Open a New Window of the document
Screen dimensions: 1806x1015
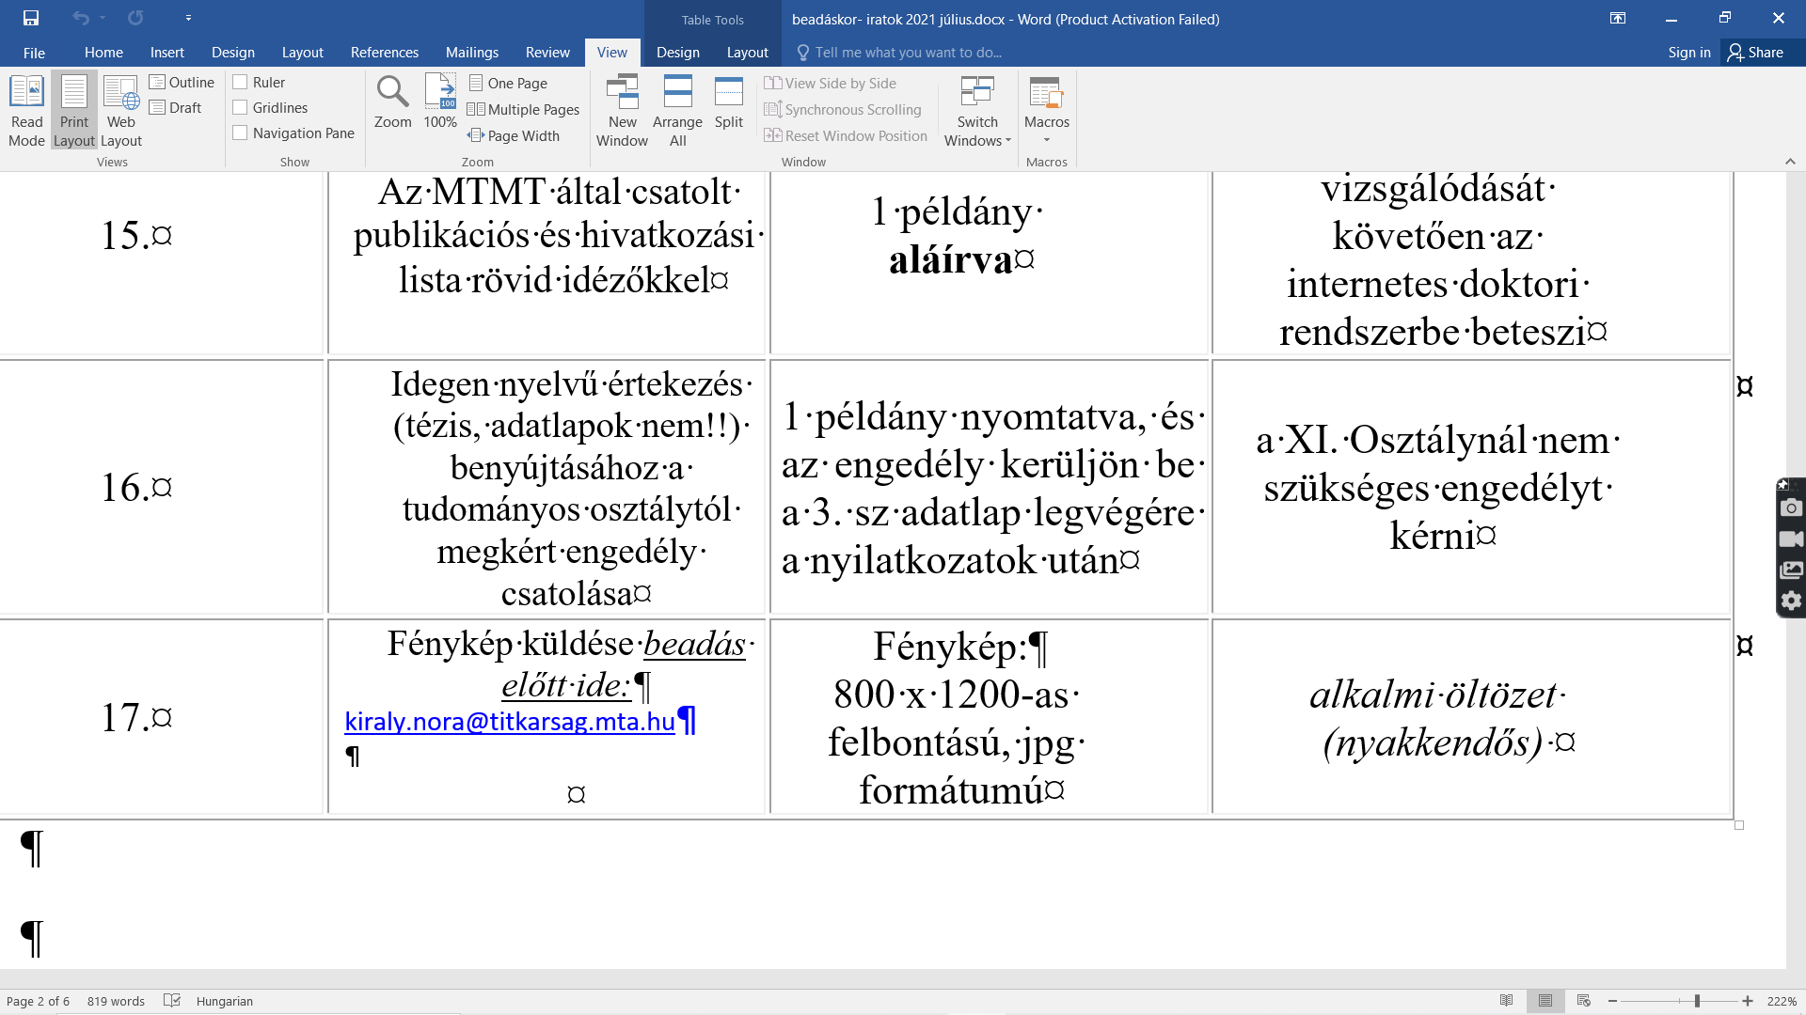622,111
